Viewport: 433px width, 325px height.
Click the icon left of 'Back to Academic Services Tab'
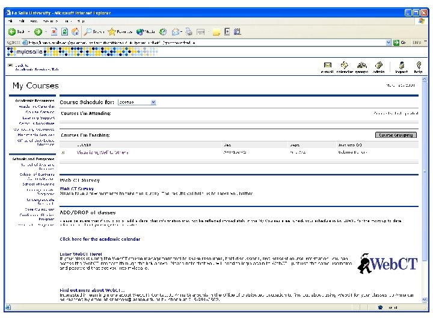[10, 66]
